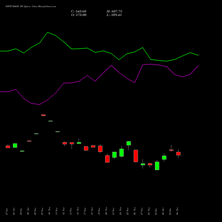The height and width of the screenshot is (222, 222).
Task: Click the NIFTY PE Option chart title
Action: pyautogui.click(x=31, y=7)
